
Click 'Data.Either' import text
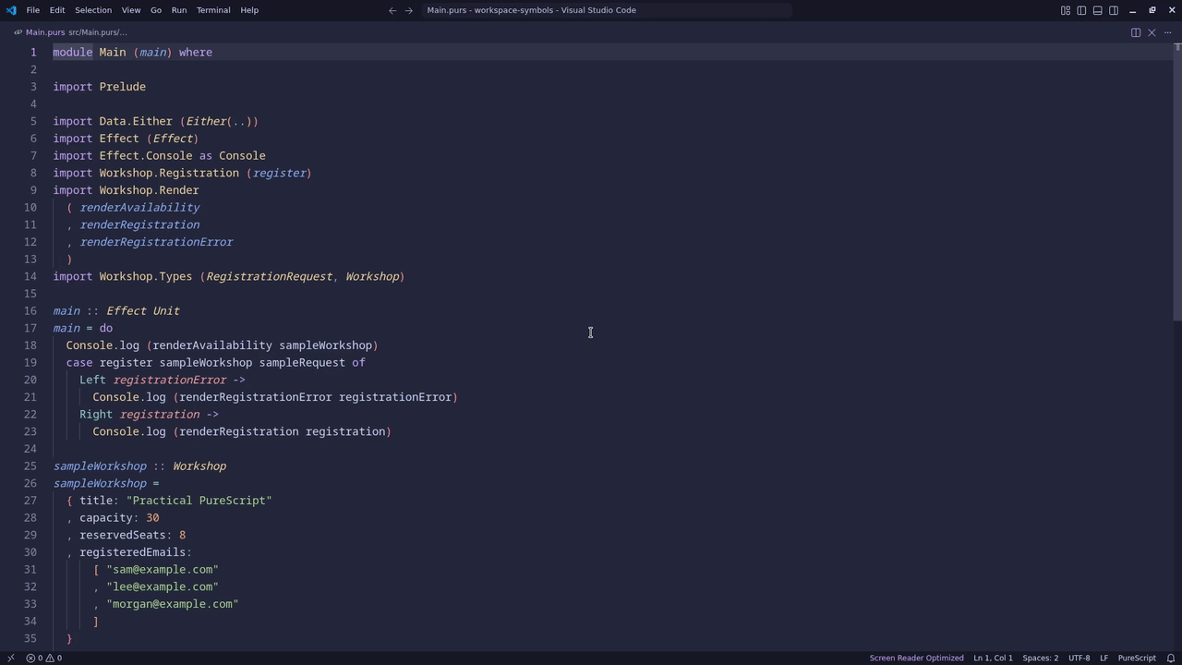click(x=136, y=121)
